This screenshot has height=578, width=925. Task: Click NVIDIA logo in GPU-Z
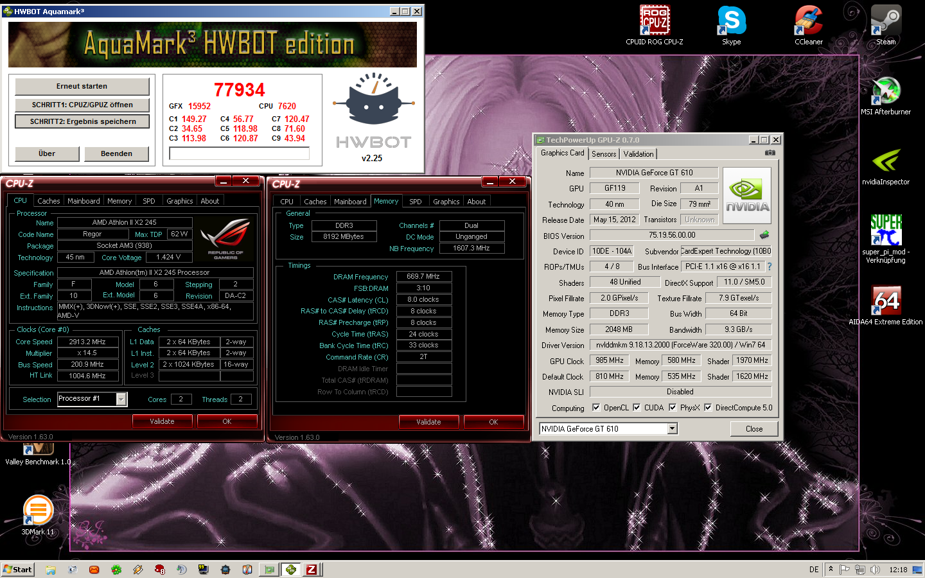pyautogui.click(x=747, y=195)
